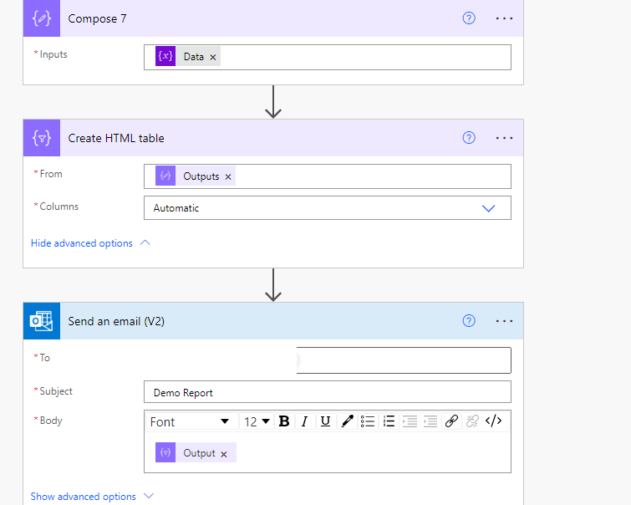Open help for Create HTML table

[x=469, y=138]
